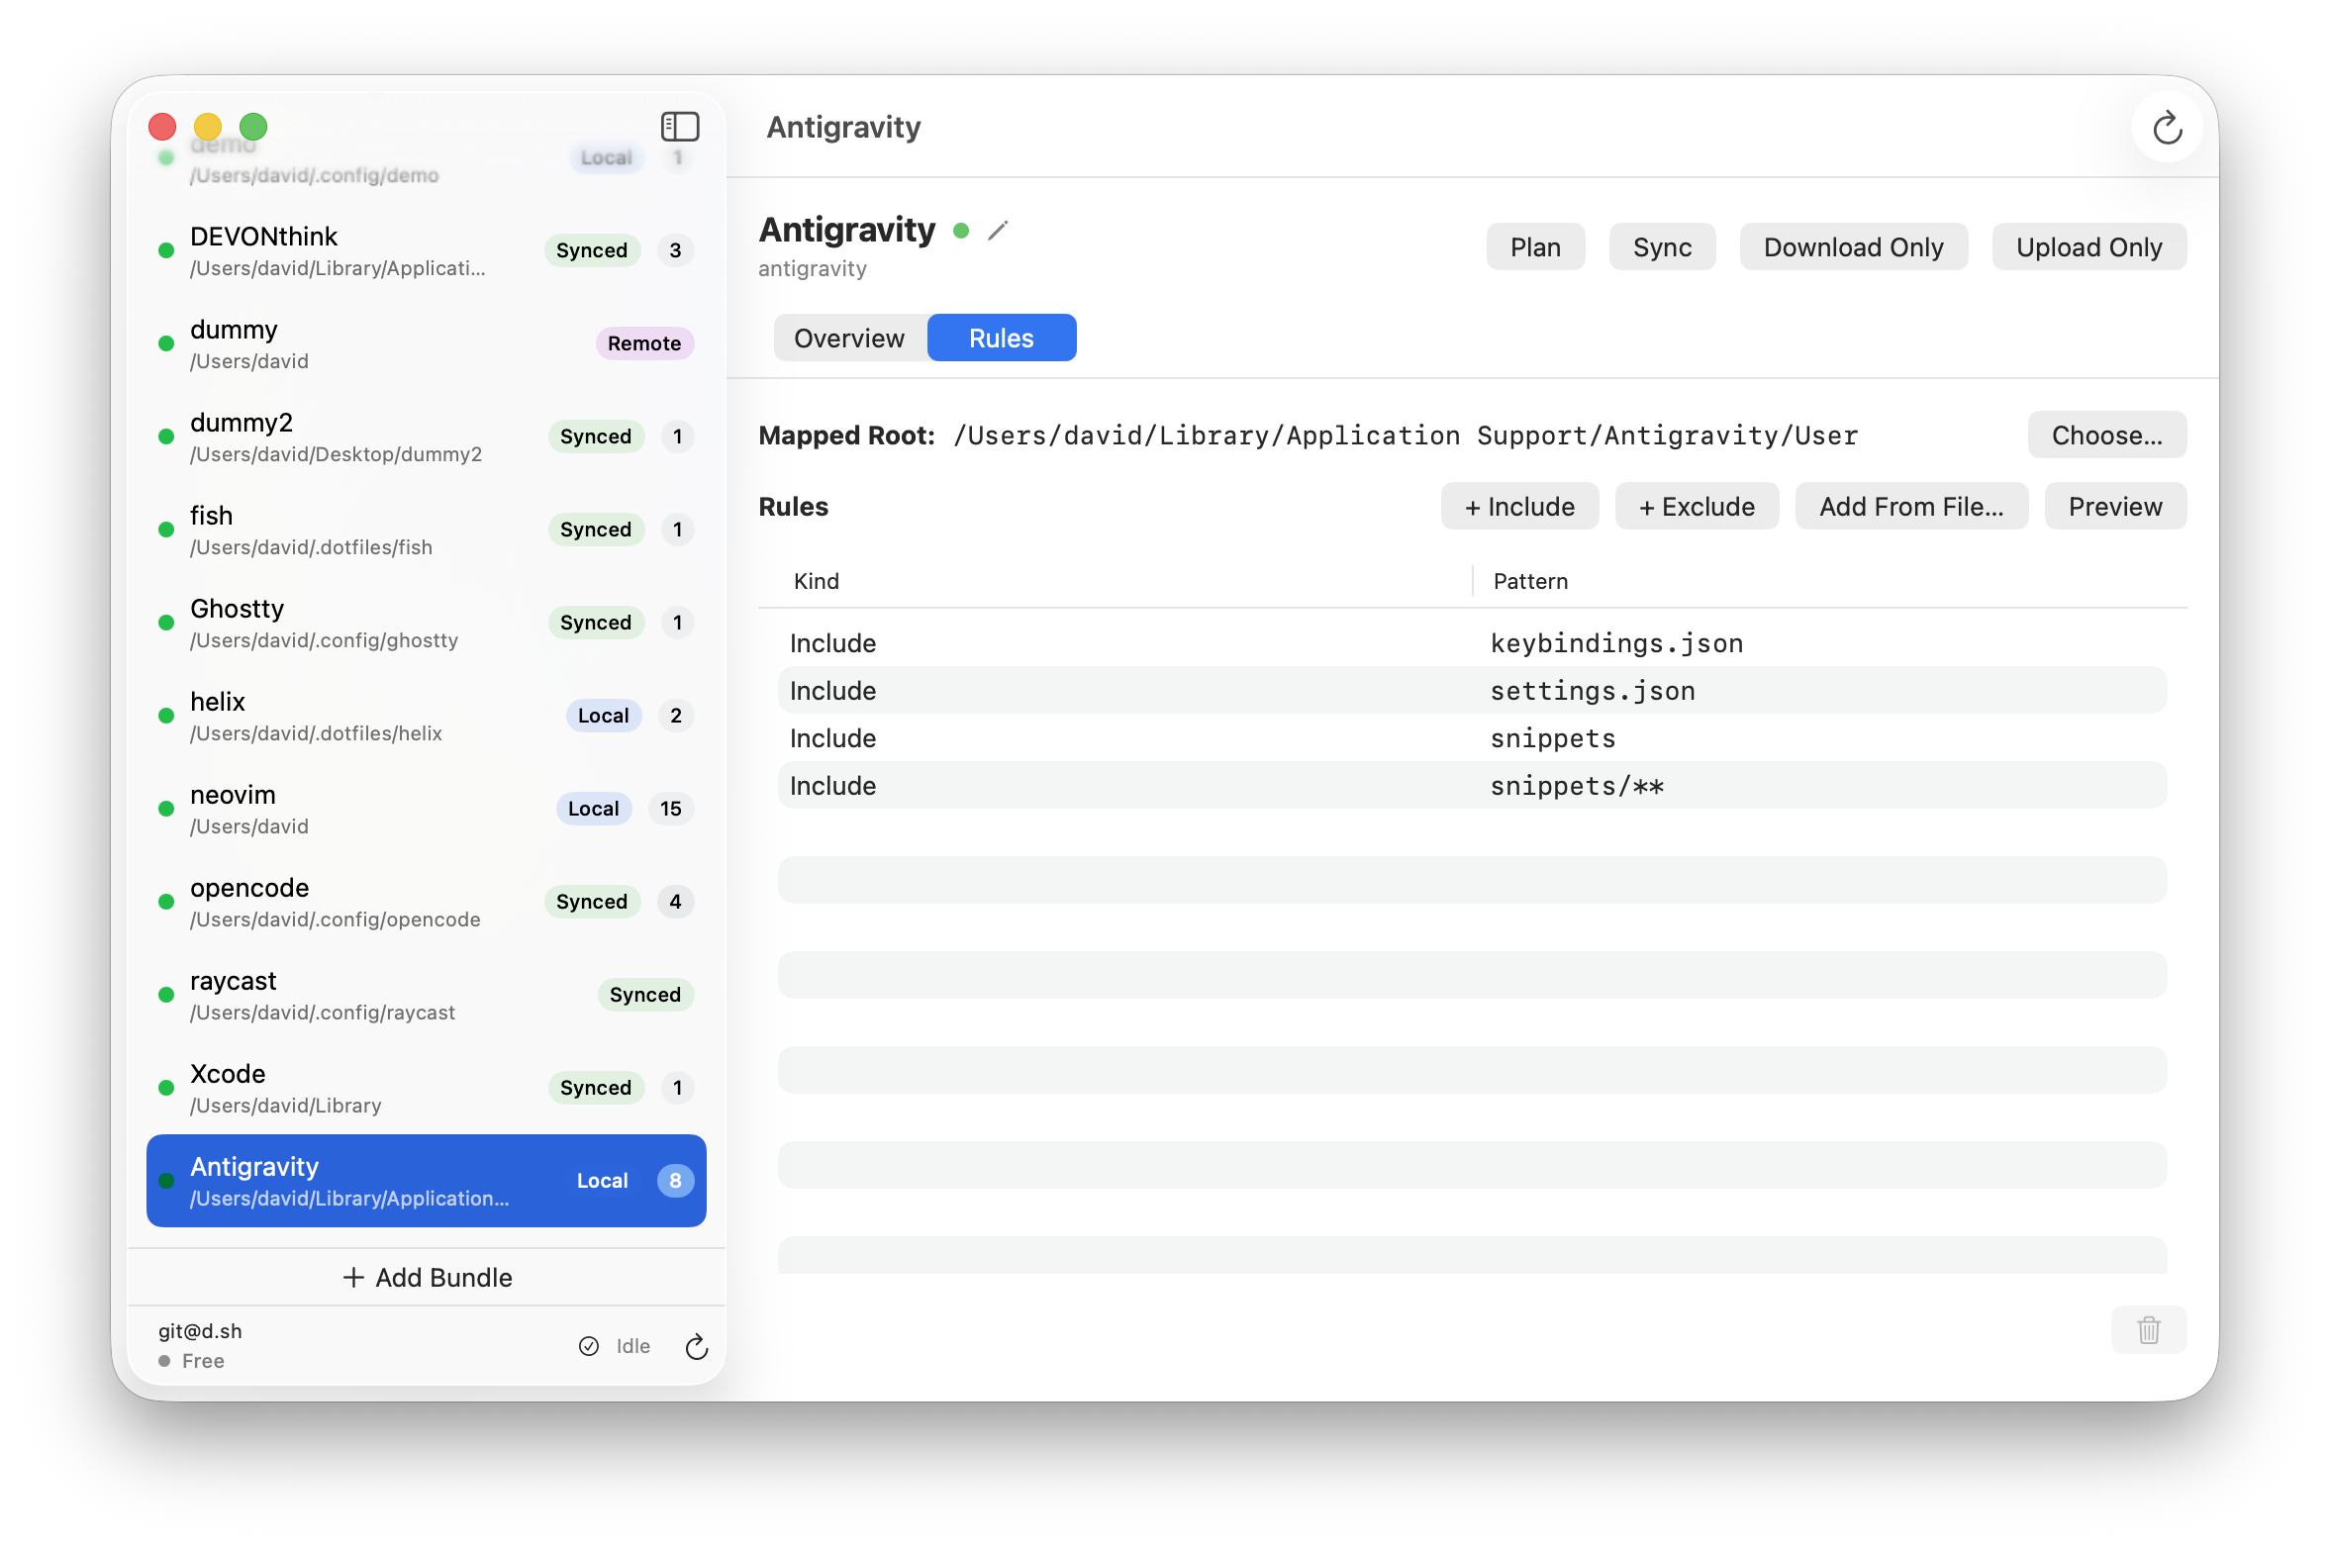This screenshot has width=2330, height=1548.
Task: Click the sync refresh icon next to Idle
Action: 697,1346
